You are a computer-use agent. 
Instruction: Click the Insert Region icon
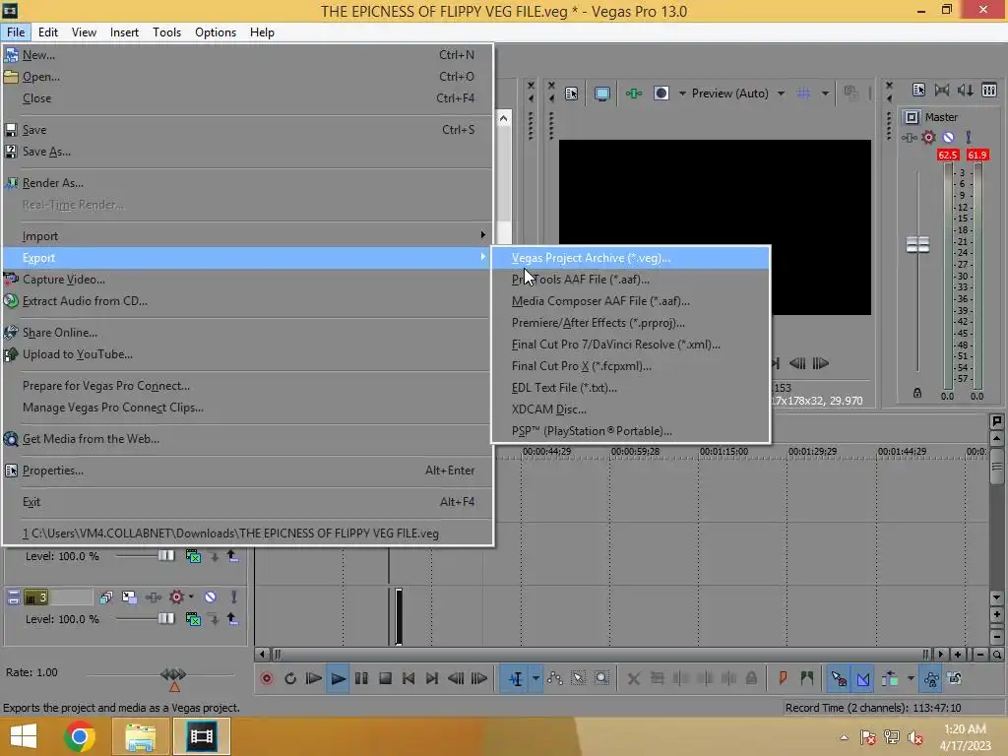[x=807, y=678]
